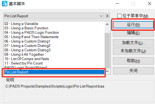155x104 pixels.
Task: Click the script list scroll down arrow
Action: [107, 71]
